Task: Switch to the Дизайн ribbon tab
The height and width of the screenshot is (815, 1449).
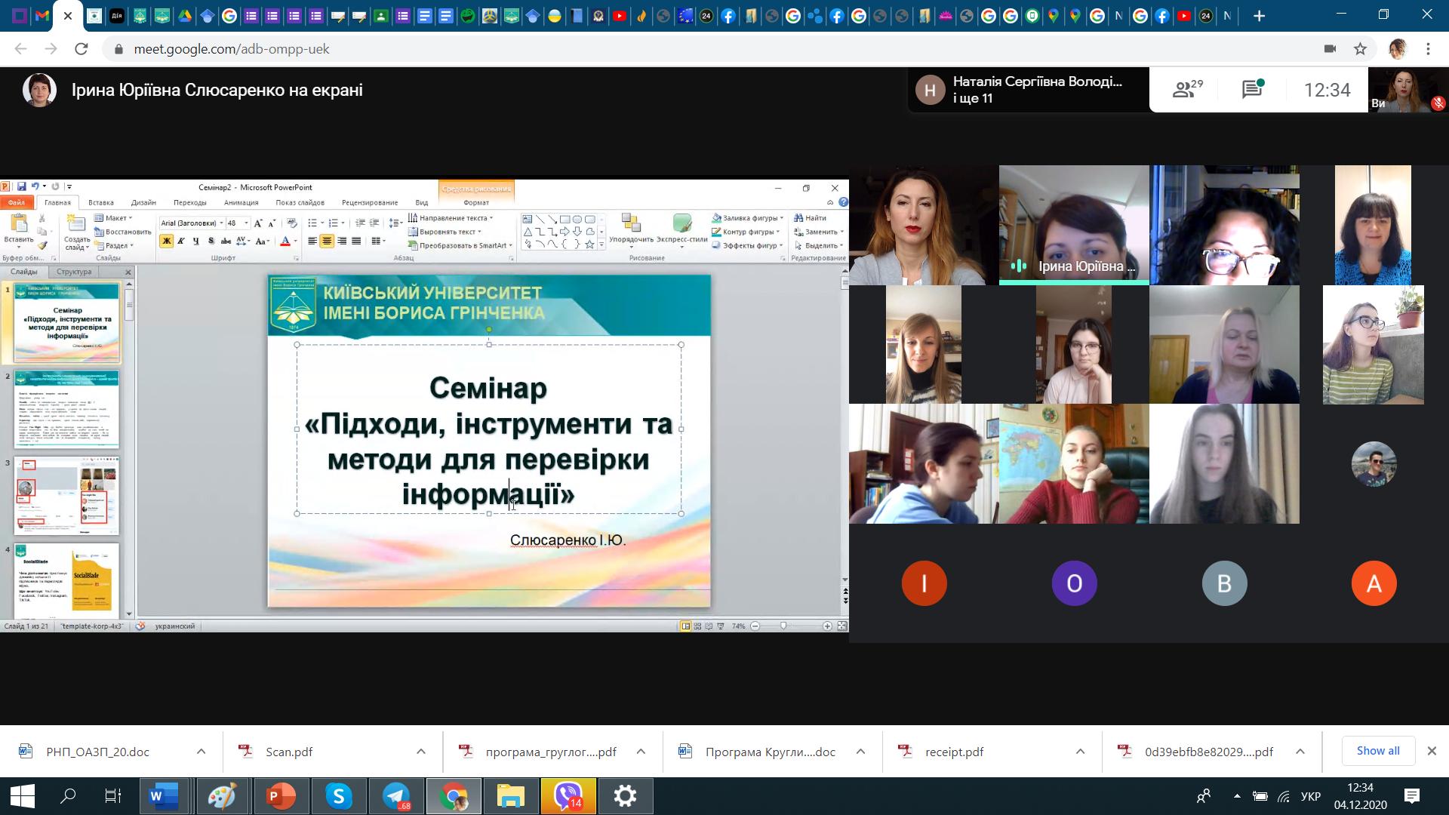Action: coord(143,202)
